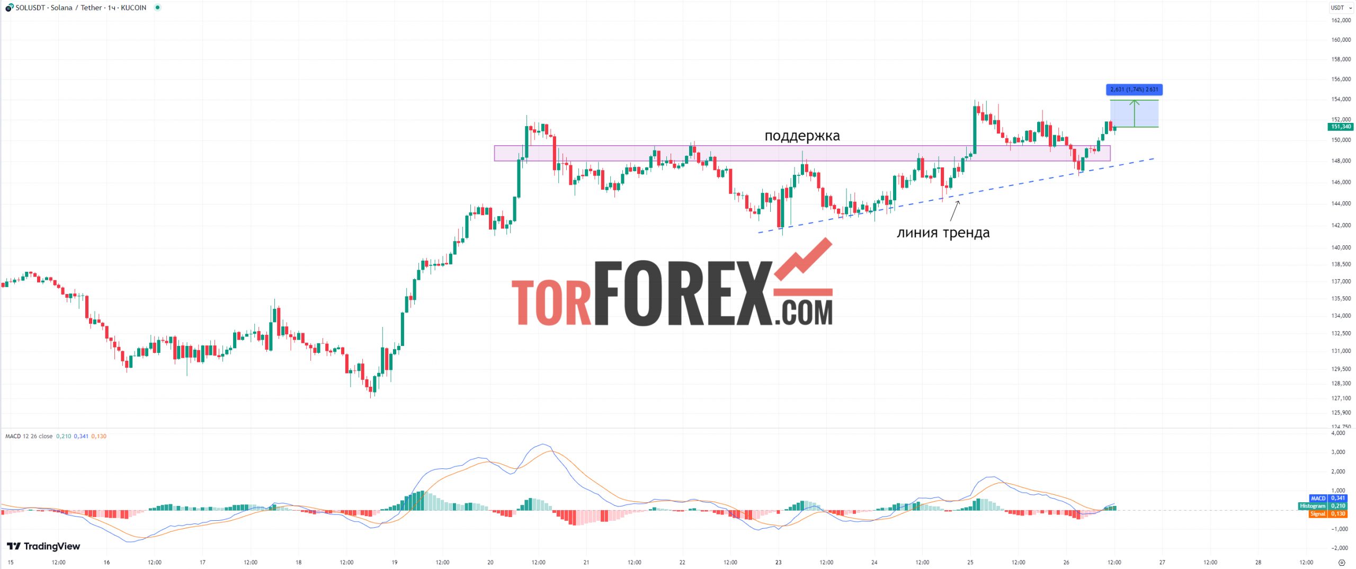Click the green market status dot
1356x569 pixels.
(157, 7)
